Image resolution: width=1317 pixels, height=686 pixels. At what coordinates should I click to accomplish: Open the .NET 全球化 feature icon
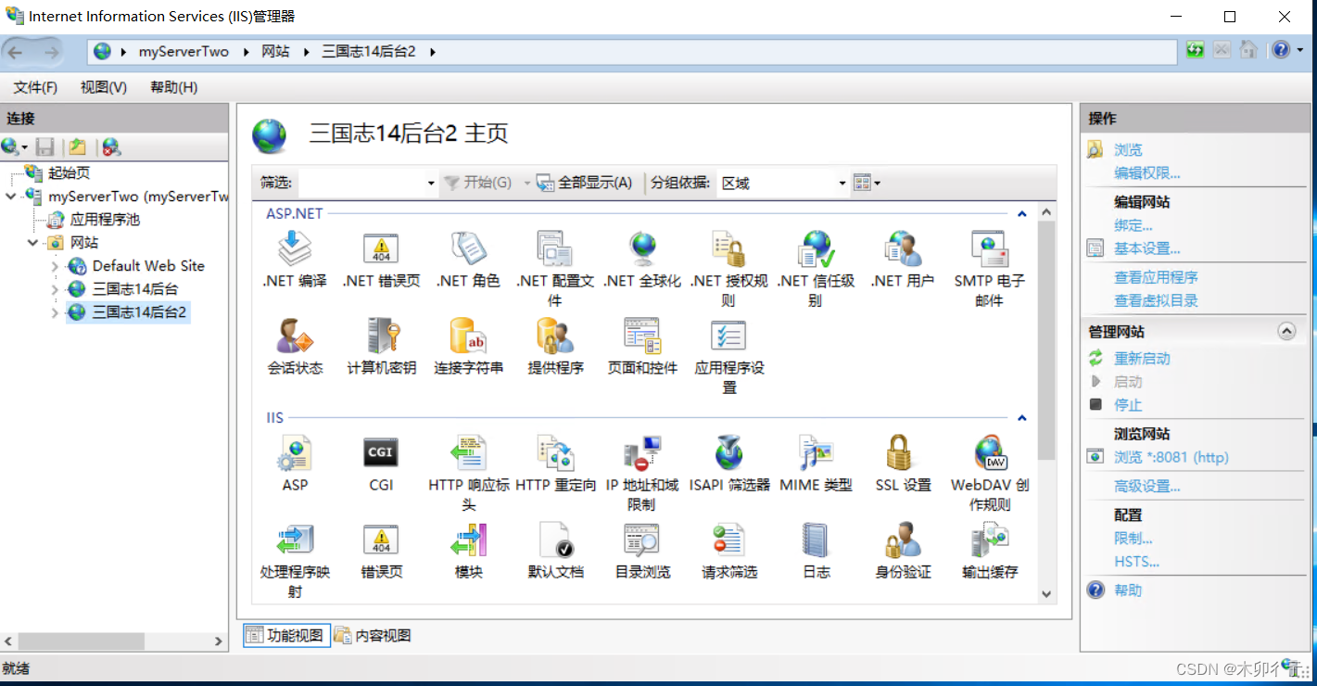click(x=642, y=249)
